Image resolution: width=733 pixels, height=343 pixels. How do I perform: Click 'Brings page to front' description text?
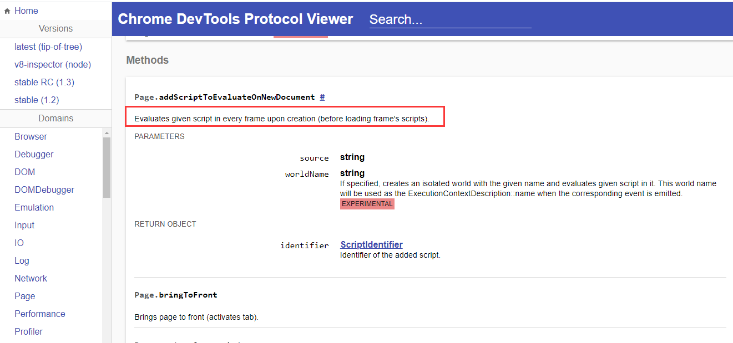pyautogui.click(x=196, y=318)
